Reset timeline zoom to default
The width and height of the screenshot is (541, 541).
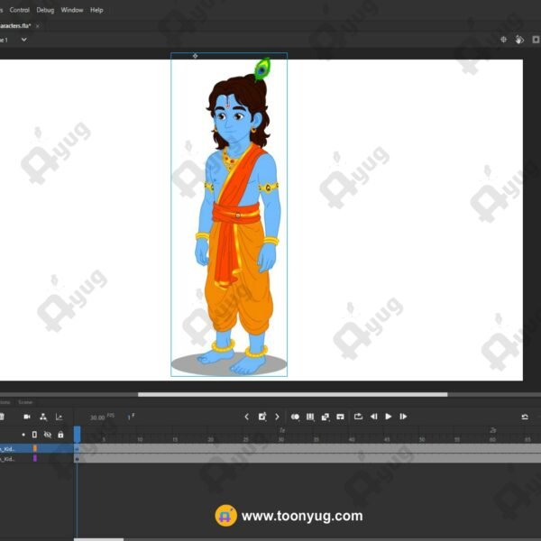[525, 417]
